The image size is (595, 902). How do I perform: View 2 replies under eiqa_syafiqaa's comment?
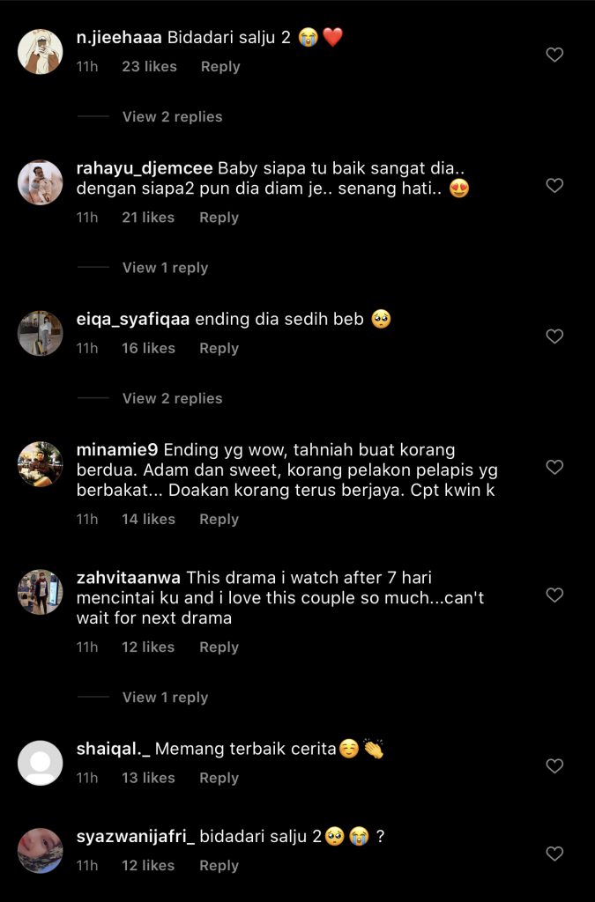pos(172,398)
